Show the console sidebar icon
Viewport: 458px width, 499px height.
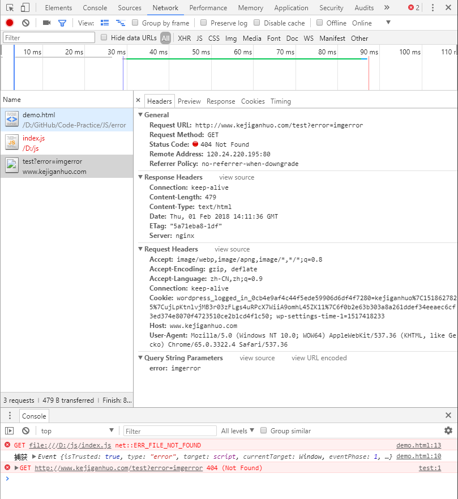10,430
